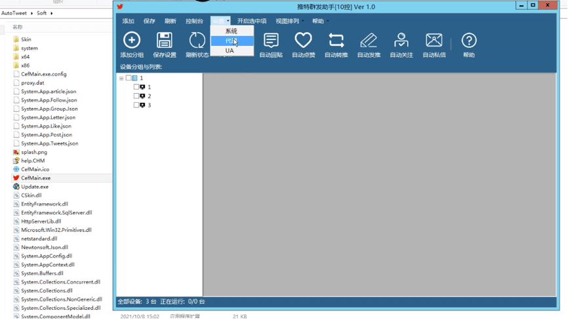The image size is (568, 319).
Task: Check the device 3 checkbox
Action: (x=136, y=105)
